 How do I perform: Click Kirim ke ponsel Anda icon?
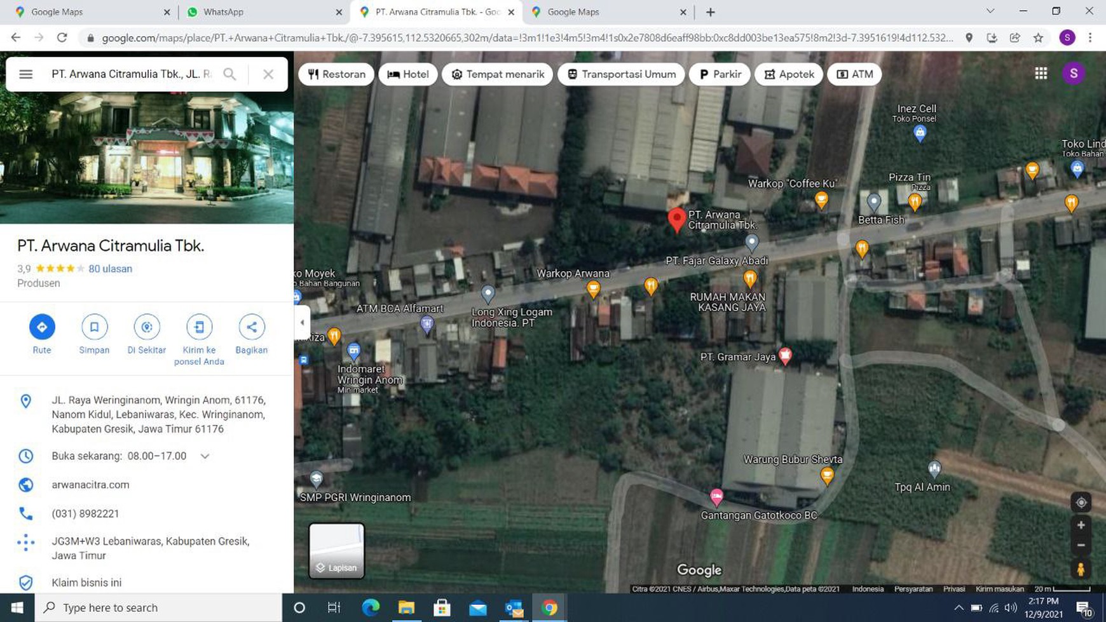199,327
